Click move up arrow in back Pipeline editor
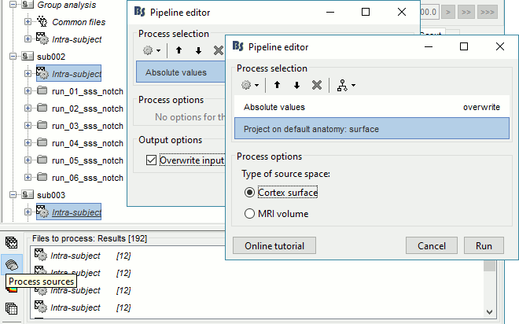 click(179, 50)
